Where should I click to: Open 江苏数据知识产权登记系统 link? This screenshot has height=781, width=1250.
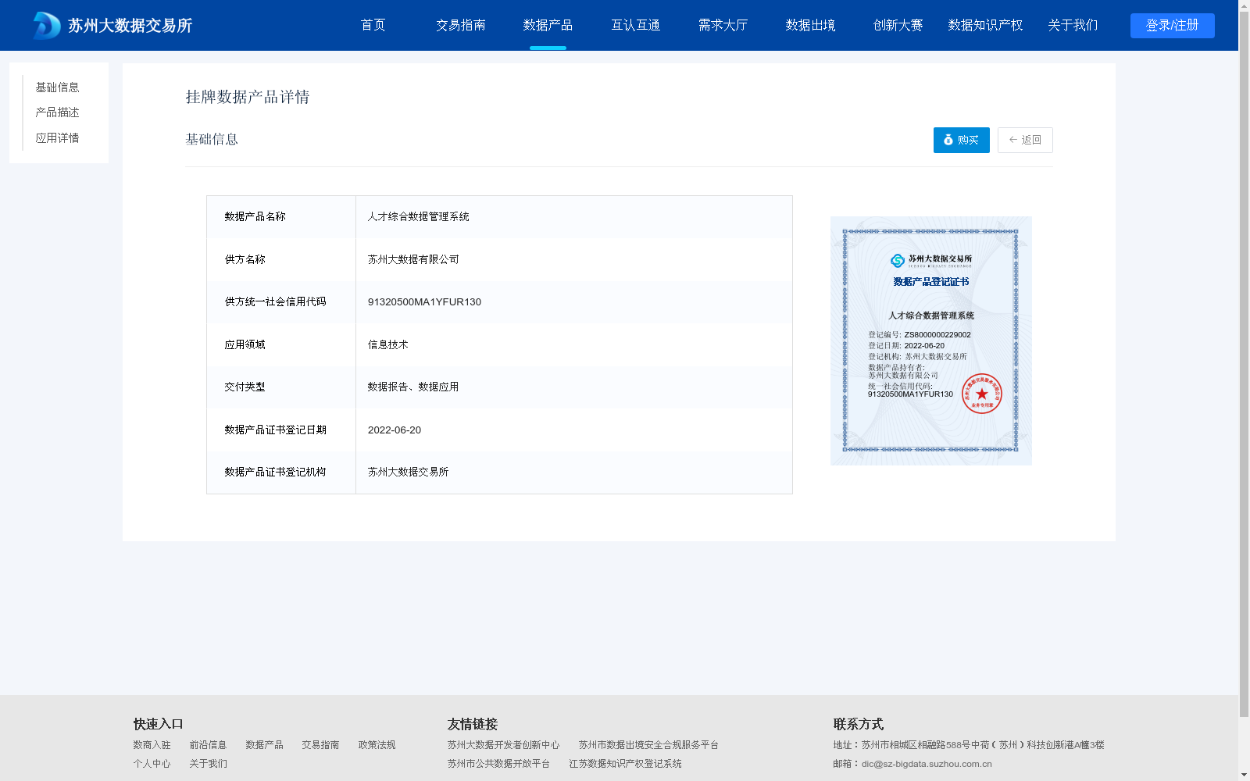625,764
